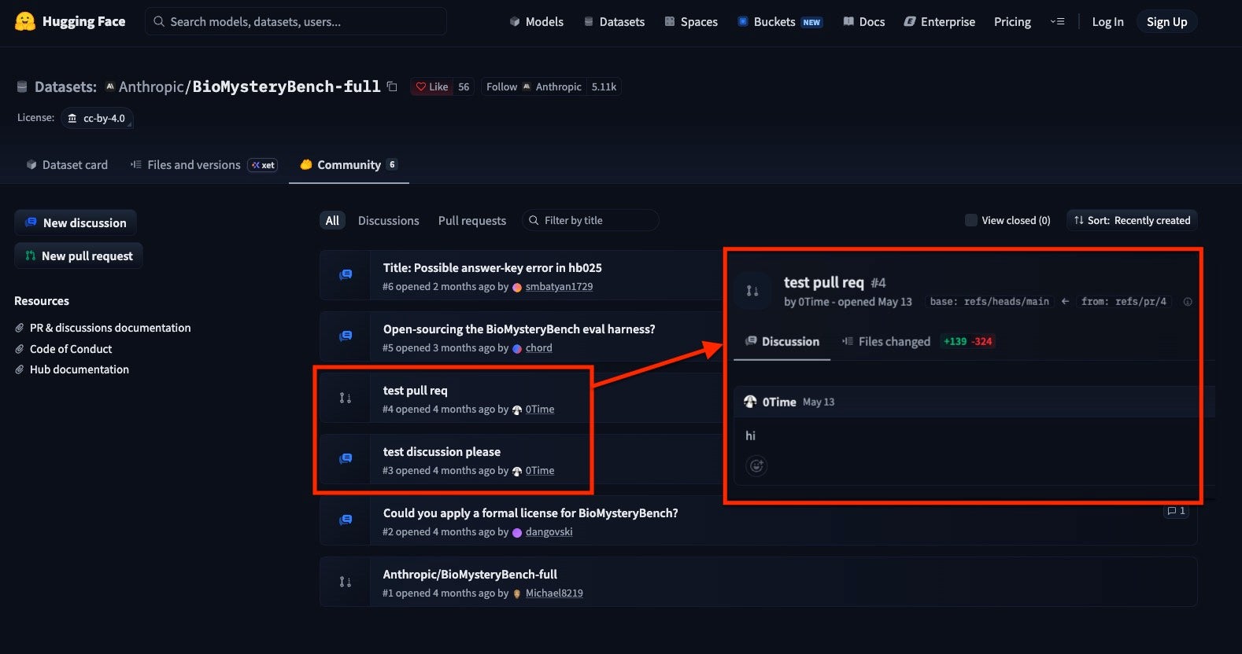The image size is (1242, 654).
Task: Follow the Anthropic organization
Action: (x=534, y=86)
